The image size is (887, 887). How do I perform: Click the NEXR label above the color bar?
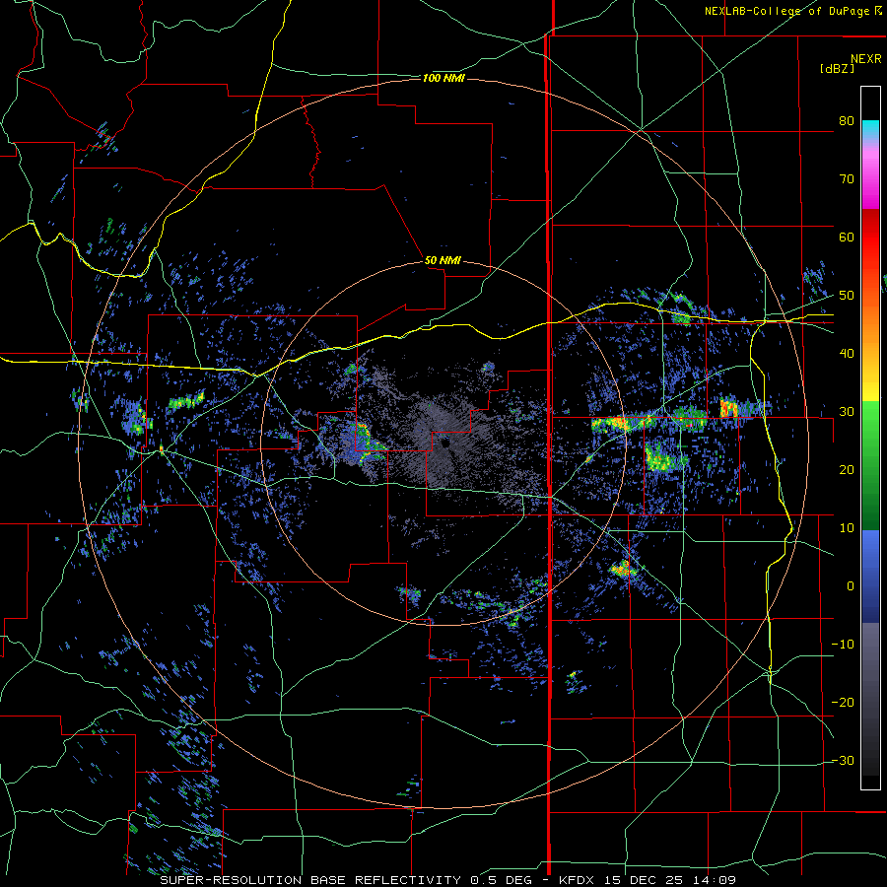[865, 59]
